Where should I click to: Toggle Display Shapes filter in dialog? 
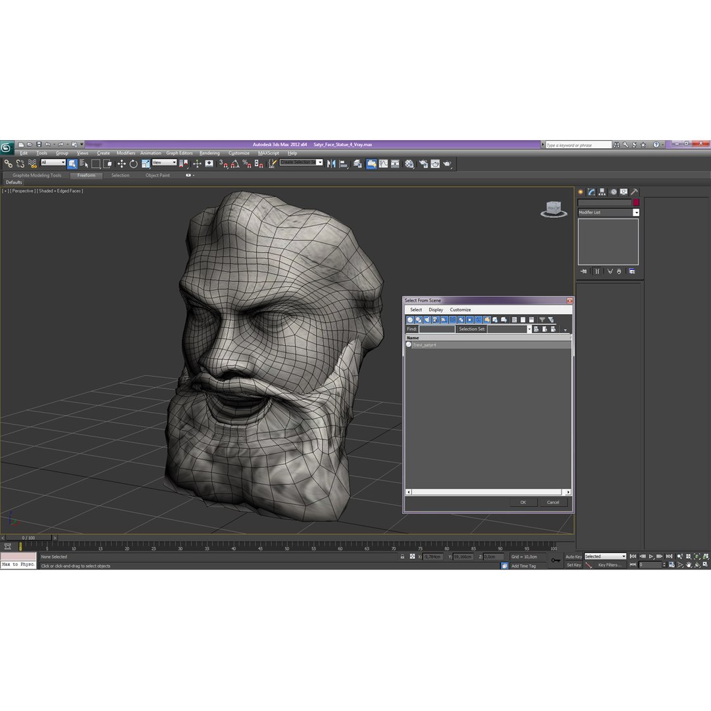coord(419,320)
